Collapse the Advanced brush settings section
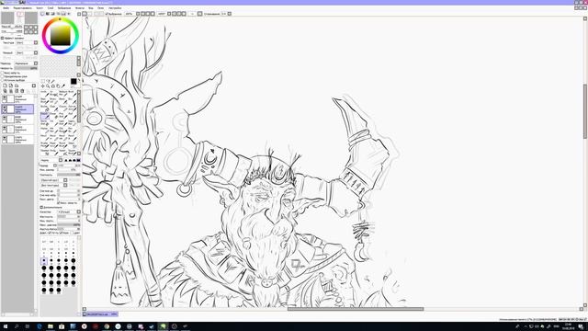Viewport: 588px width, 331px height. click(41, 207)
